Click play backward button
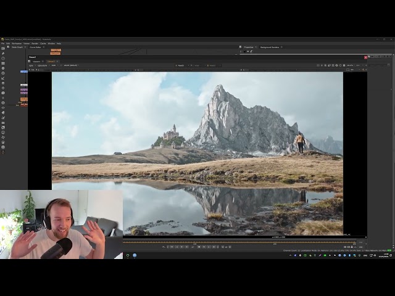395x296 pixels. coord(186,247)
